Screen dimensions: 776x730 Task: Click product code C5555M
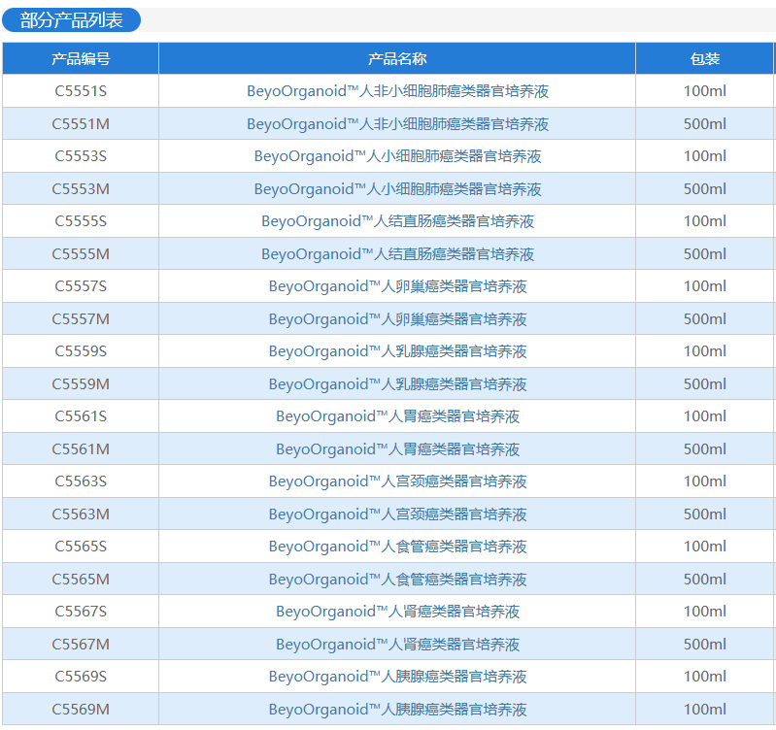(81, 254)
